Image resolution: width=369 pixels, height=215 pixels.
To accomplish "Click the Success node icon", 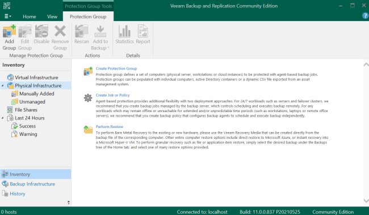I will [15, 126].
